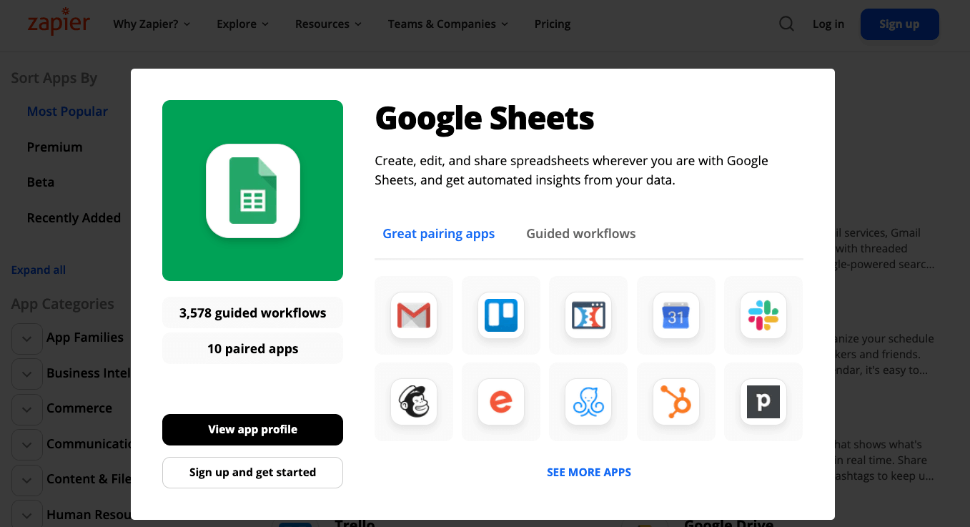Expand the Commerce category chevron
This screenshot has height=527, width=970.
tap(27, 410)
